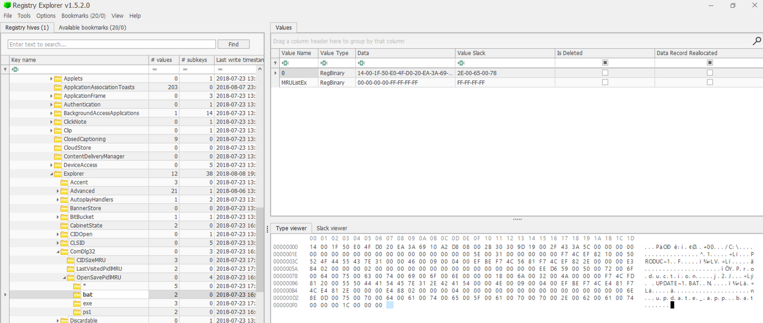Click the exe folder icon
Screen dimensions: 763x323
77,303
